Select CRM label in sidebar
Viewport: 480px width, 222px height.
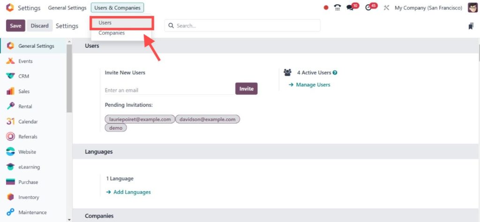24,76
